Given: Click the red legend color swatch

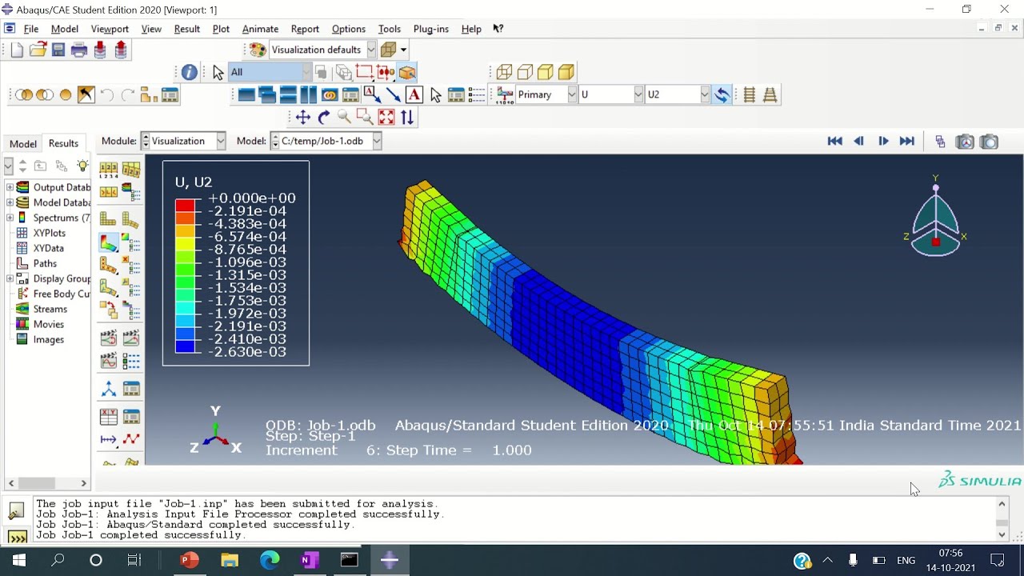Looking at the screenshot, I should click(185, 205).
